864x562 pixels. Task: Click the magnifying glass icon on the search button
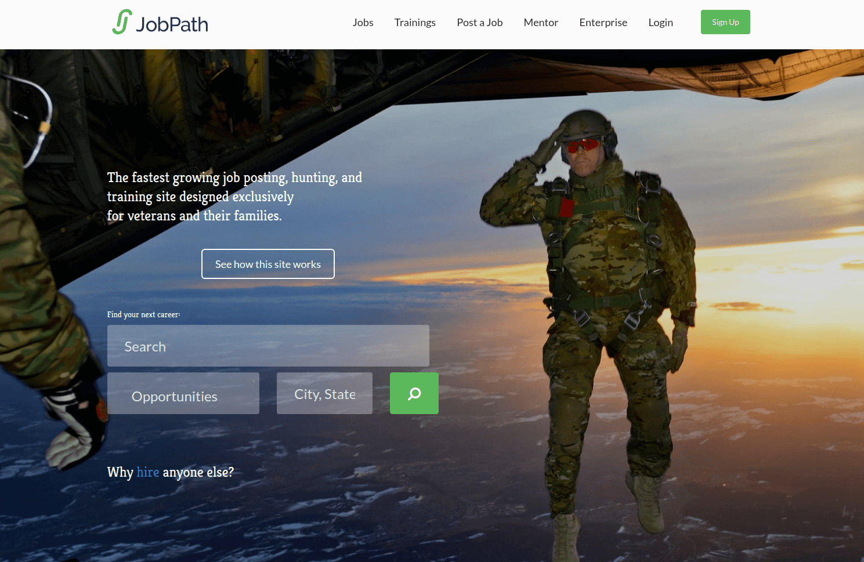point(414,393)
